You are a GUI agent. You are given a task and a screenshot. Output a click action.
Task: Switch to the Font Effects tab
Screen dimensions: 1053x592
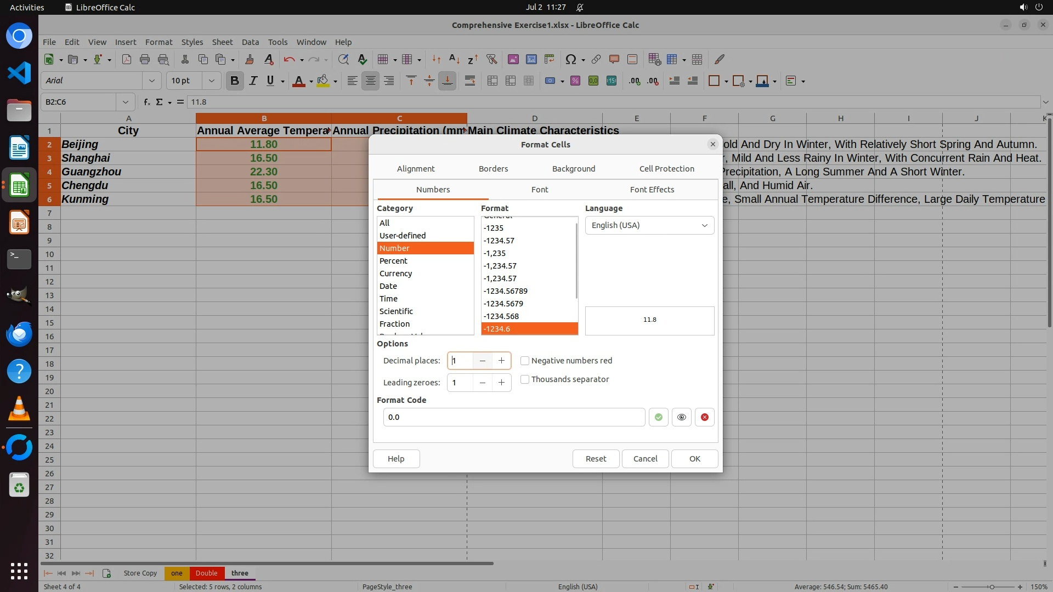coord(652,190)
